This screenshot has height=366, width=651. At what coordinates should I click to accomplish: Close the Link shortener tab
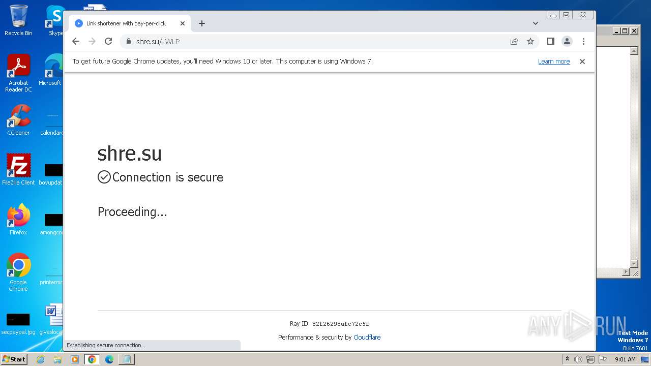tap(183, 23)
